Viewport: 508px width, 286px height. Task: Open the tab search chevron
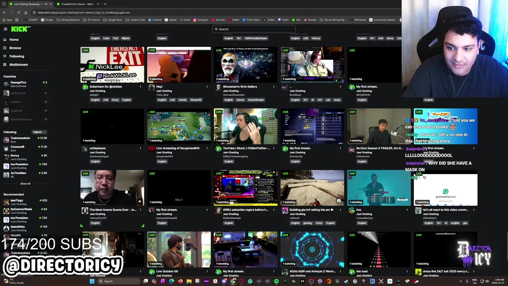pos(4,4)
